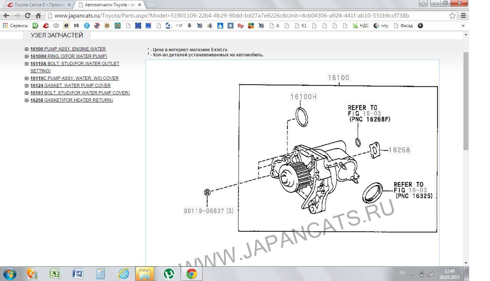
Task: Switch to the Toyota Carina E tab
Action: click(38, 5)
